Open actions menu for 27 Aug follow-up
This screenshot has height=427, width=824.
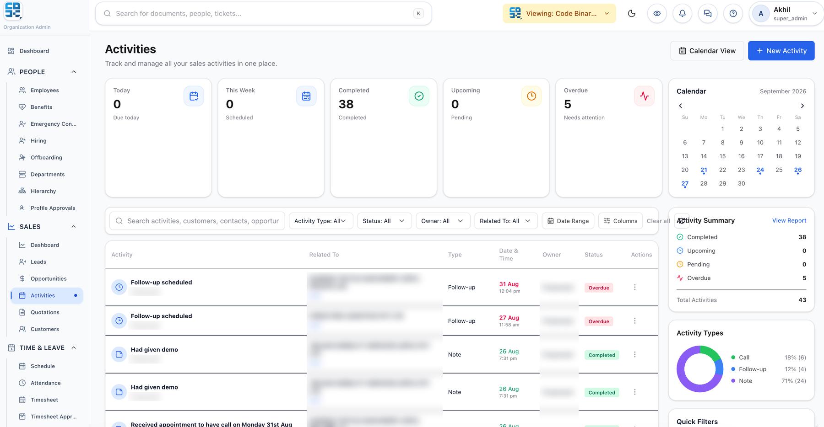coord(634,321)
